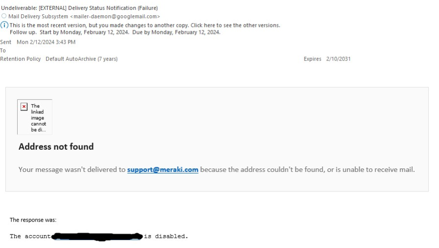
Task: Click the Address not found heading
Action: 56,146
